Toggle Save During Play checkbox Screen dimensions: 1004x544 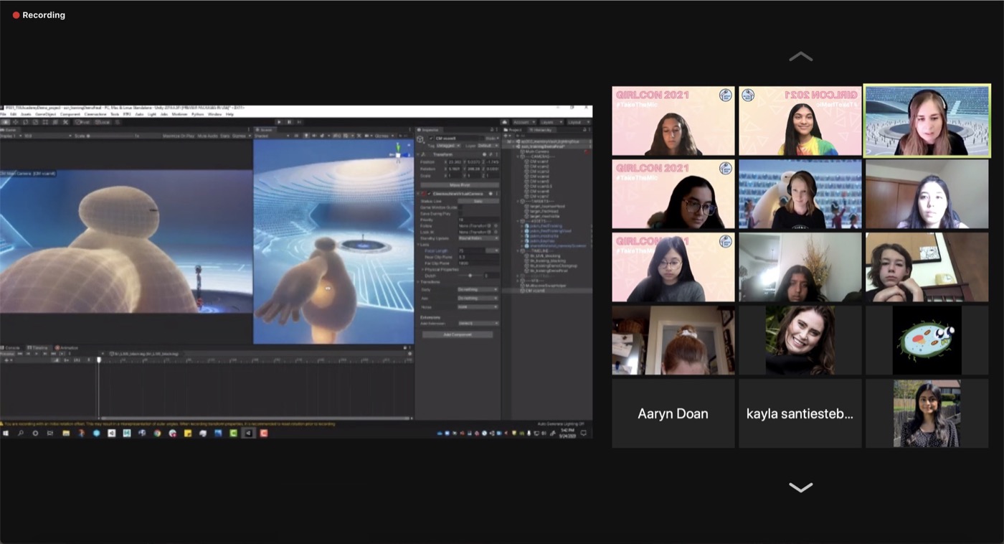pos(460,213)
